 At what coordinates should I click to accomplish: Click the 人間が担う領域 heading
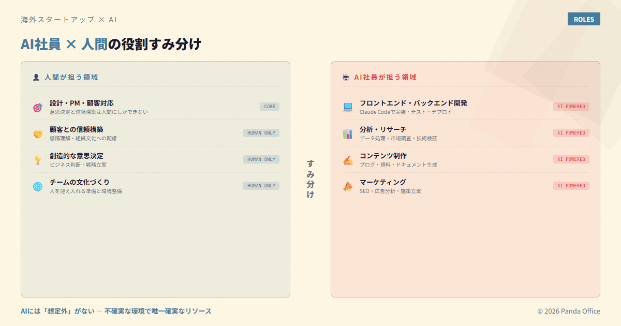[71, 77]
